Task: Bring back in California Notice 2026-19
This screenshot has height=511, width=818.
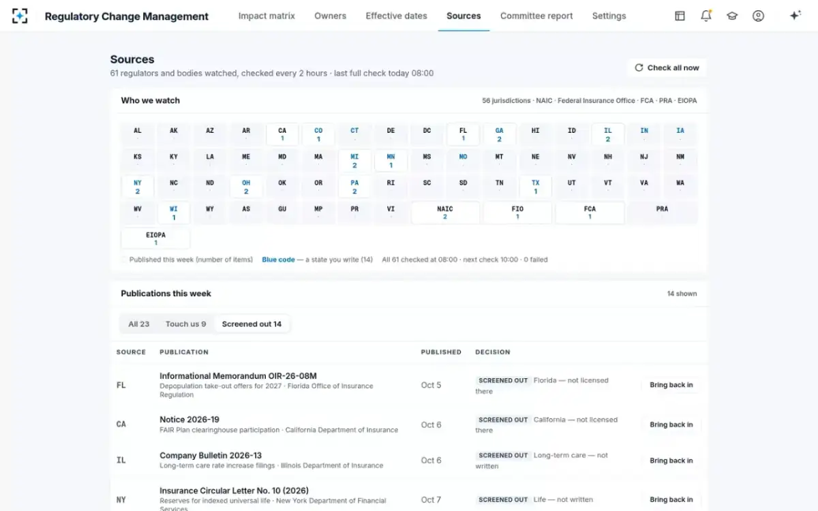Action: (671, 424)
